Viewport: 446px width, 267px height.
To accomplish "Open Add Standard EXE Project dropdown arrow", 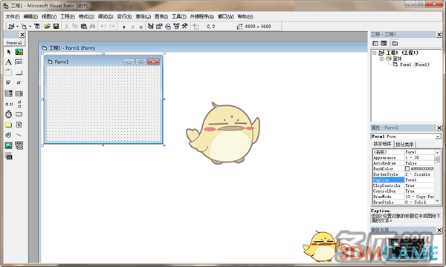I will coord(17,27).
